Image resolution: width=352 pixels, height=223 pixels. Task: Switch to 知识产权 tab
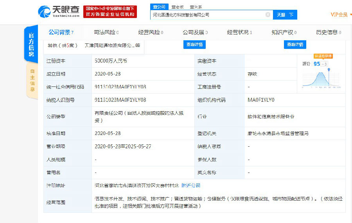coord(284,32)
